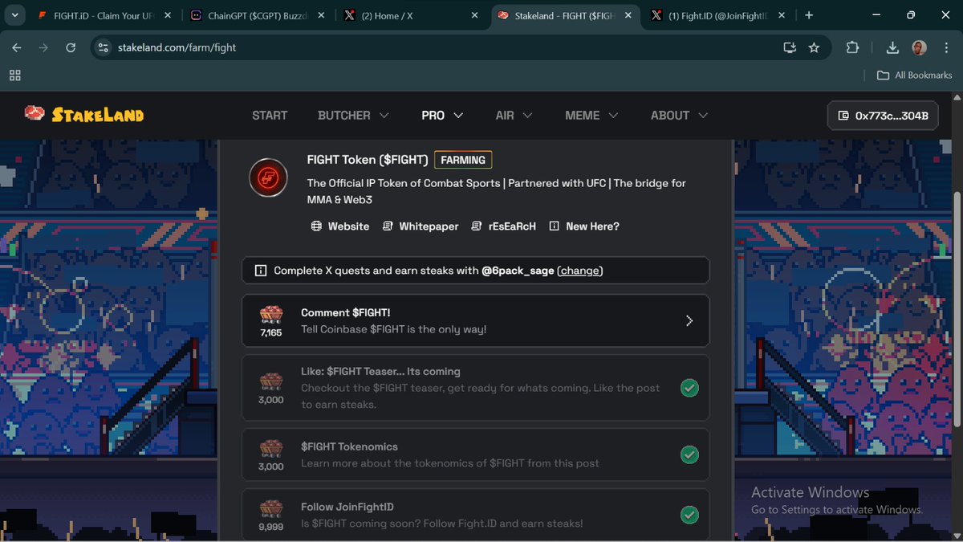Click the 7,165 steaks reward value
Image resolution: width=963 pixels, height=542 pixels.
pyautogui.click(x=271, y=332)
